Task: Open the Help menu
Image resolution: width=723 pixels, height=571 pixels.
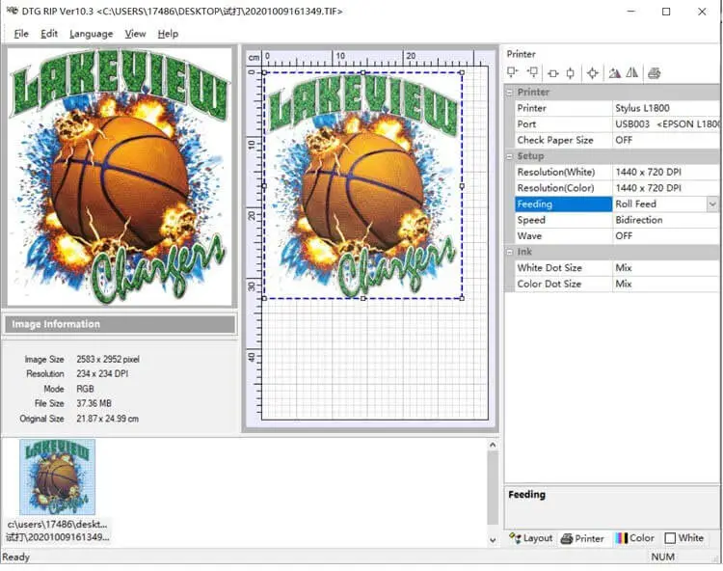Action: click(x=168, y=34)
